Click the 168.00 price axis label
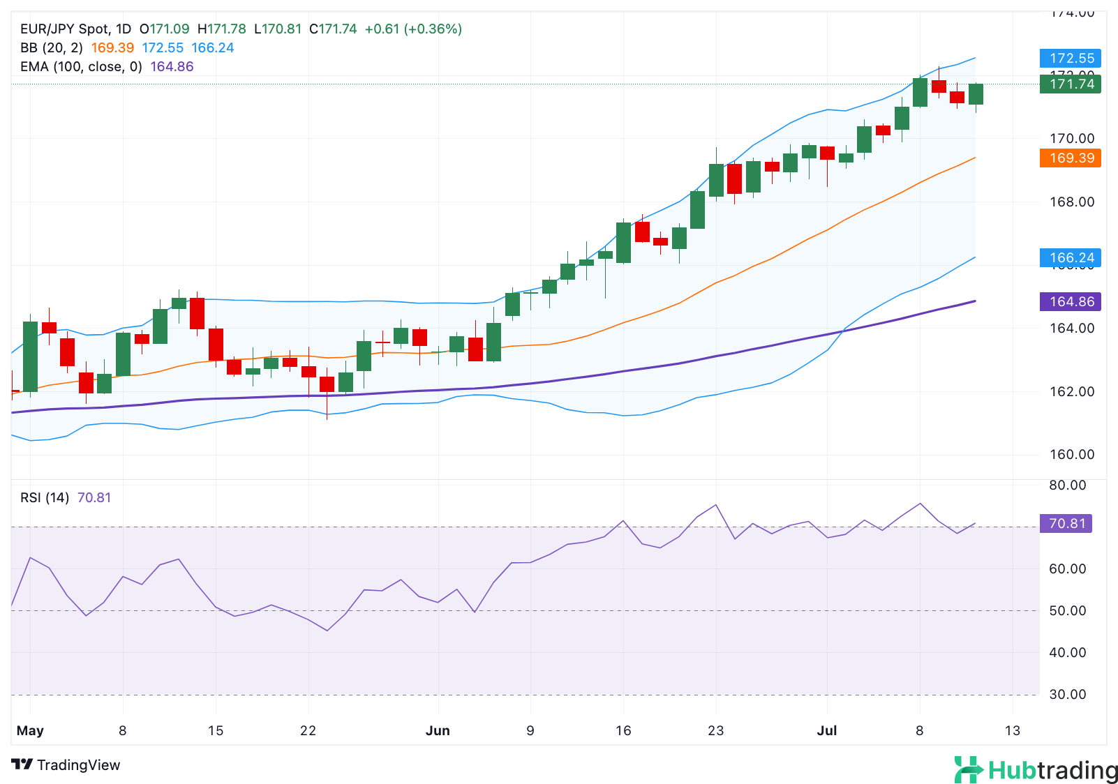1118x784 pixels. click(1072, 202)
